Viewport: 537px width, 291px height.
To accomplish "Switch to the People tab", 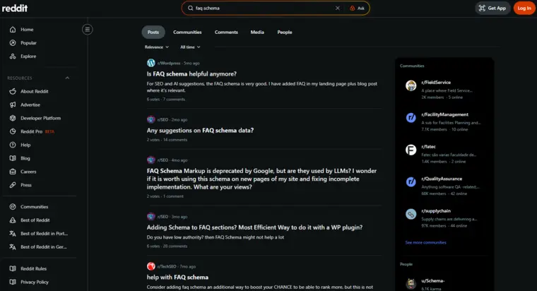I will (285, 32).
